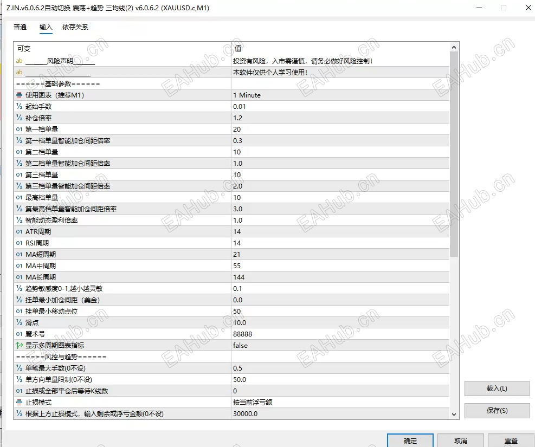
Task: Edit the MA短周期 value 21
Action: [x=340, y=254]
